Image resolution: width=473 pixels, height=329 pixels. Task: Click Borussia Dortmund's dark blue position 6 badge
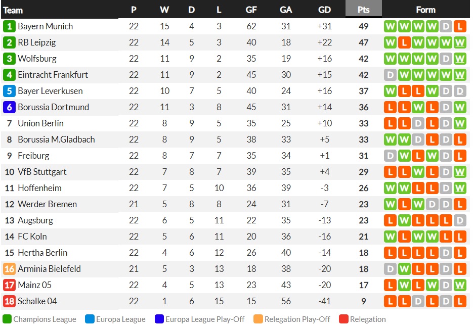pyautogui.click(x=9, y=107)
